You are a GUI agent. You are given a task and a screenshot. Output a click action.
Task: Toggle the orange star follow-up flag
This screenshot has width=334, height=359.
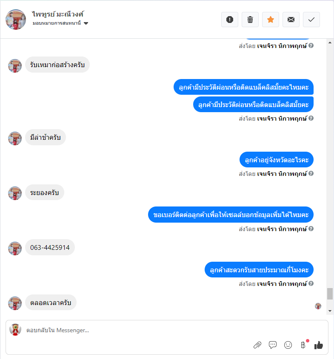(x=271, y=20)
